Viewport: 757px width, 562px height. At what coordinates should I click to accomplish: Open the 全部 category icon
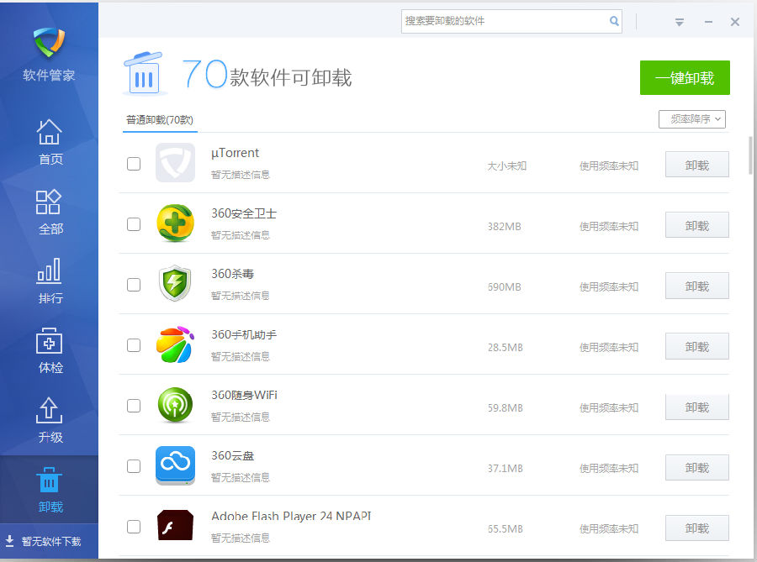pos(48,202)
